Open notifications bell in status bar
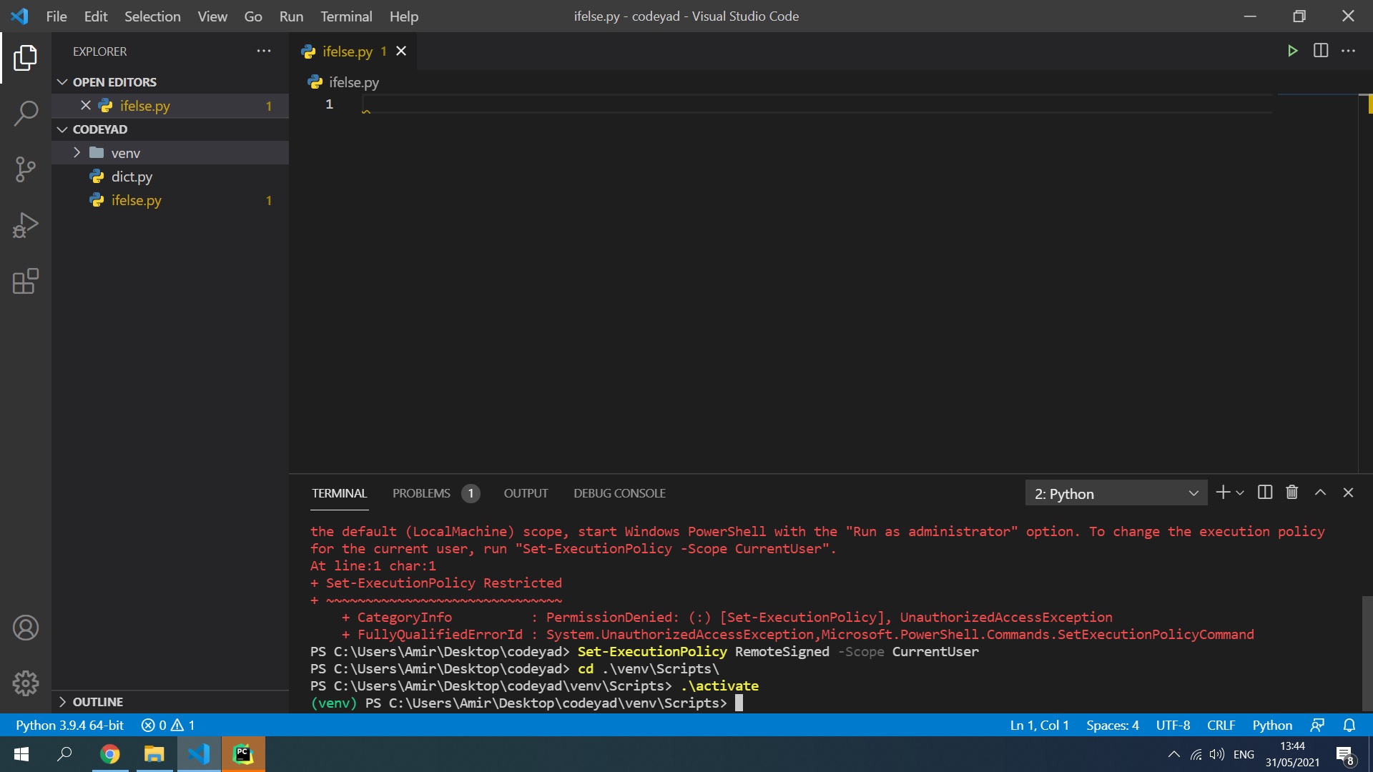Image resolution: width=1373 pixels, height=772 pixels. coord(1349,725)
